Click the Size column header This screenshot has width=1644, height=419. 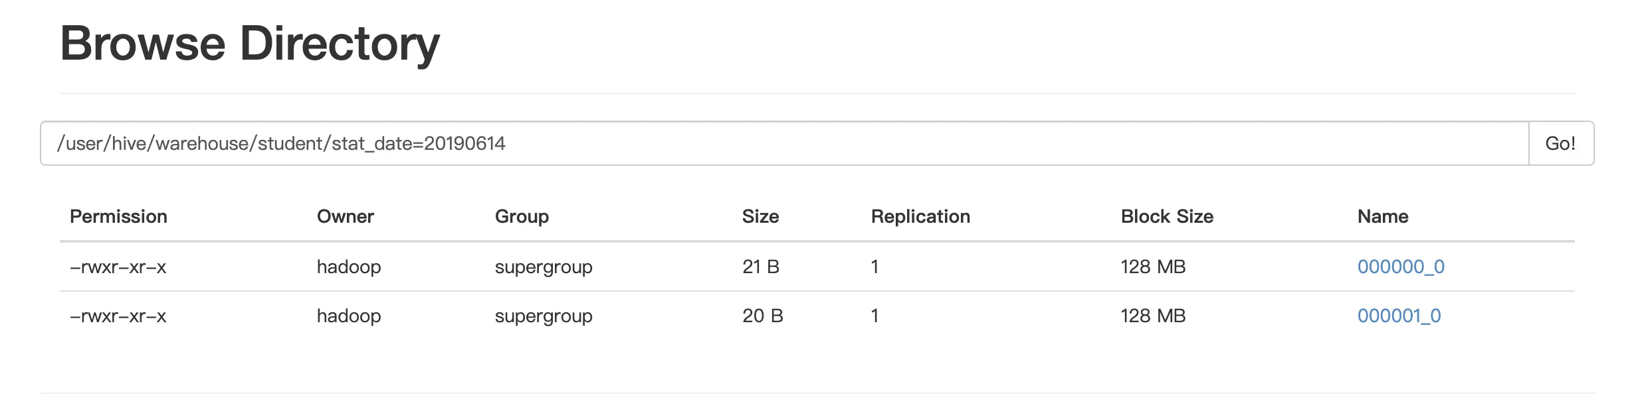[x=760, y=216]
